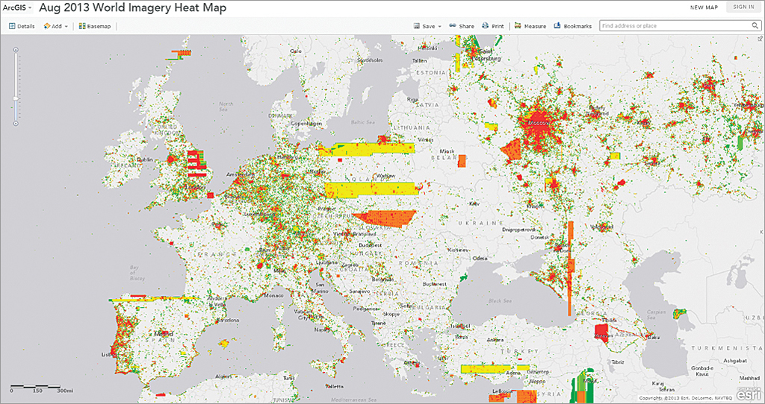
Task: Print the current map
Action: [x=493, y=26]
